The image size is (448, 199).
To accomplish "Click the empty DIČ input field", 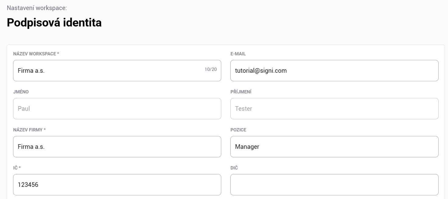I will 334,185.
